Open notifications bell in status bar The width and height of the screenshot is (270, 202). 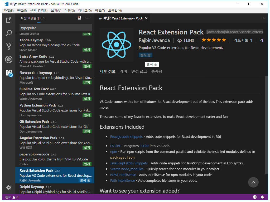[x=262, y=197]
